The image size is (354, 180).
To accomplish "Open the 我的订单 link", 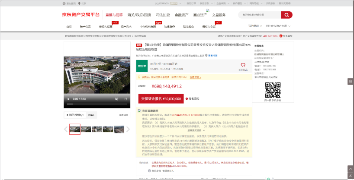I will (191, 3).
